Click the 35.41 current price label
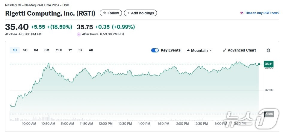 pyautogui.click(x=268, y=64)
